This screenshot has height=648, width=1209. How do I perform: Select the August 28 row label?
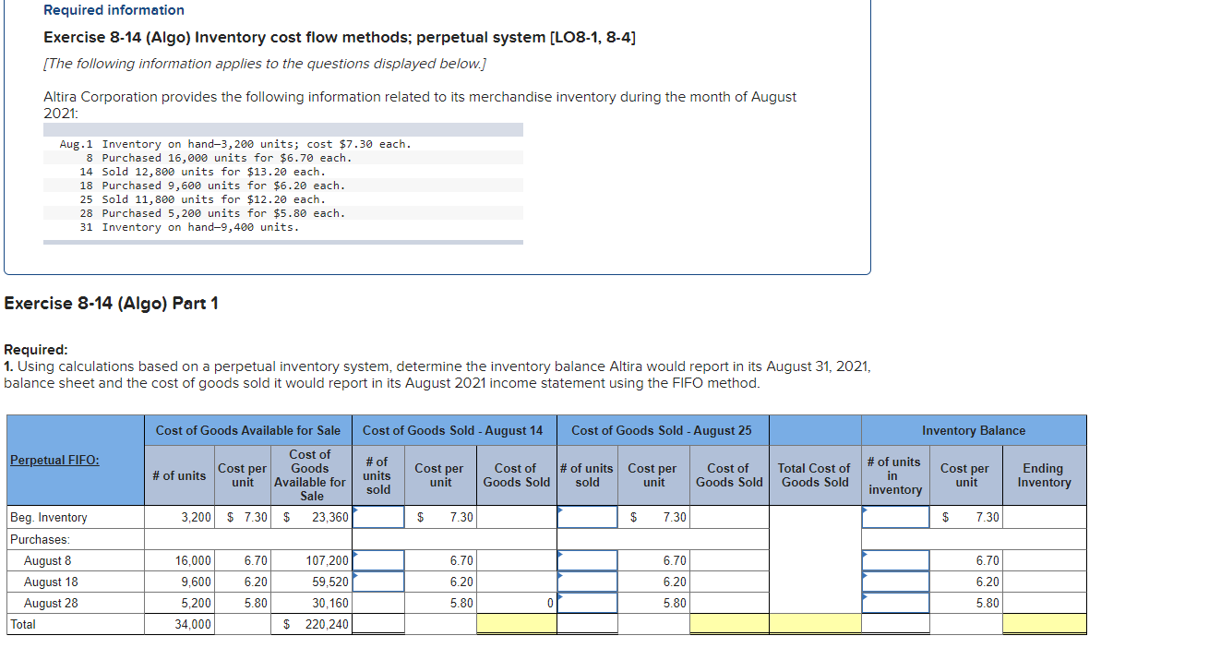pyautogui.click(x=51, y=603)
